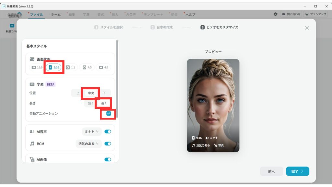
Task: Toggle the 自動アニメーション checkbox
Action: pos(109,113)
